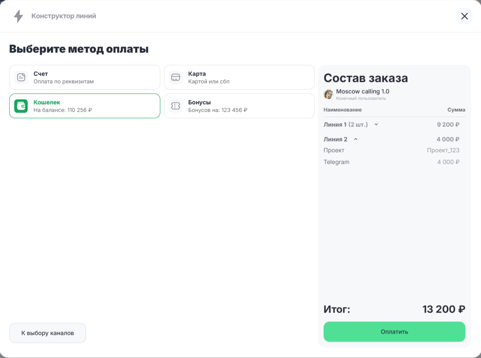Screen dimensions: 481x358
Task: Click the Проект_123 project value
Action: [x=443, y=150]
